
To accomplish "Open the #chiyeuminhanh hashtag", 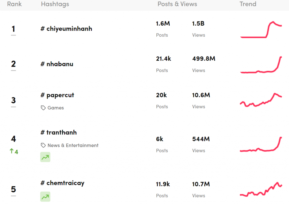I will coord(66,29).
